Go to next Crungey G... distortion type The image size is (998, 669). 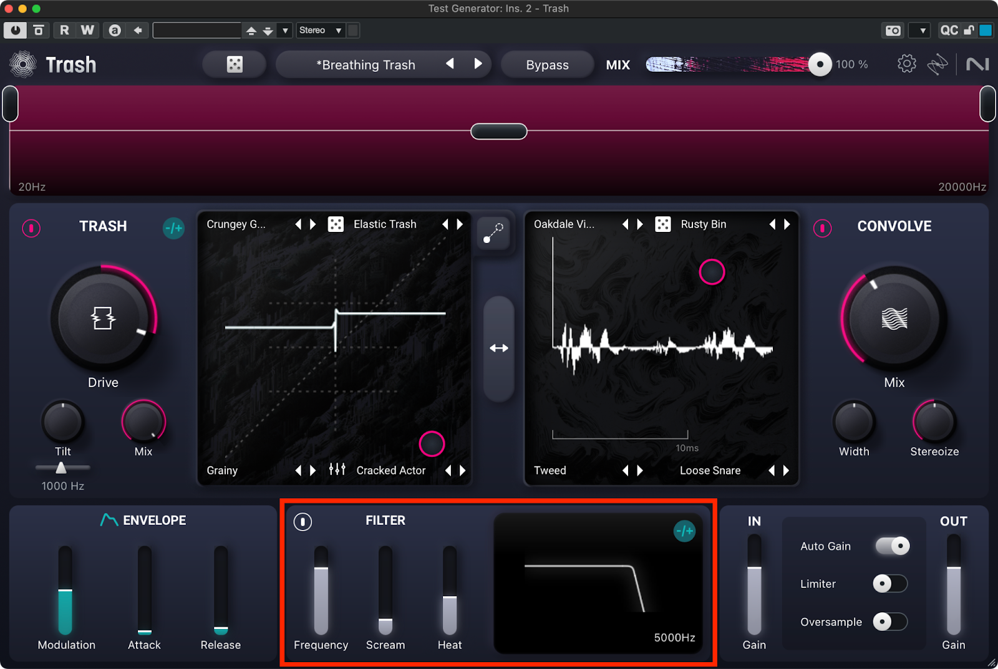coord(313,224)
